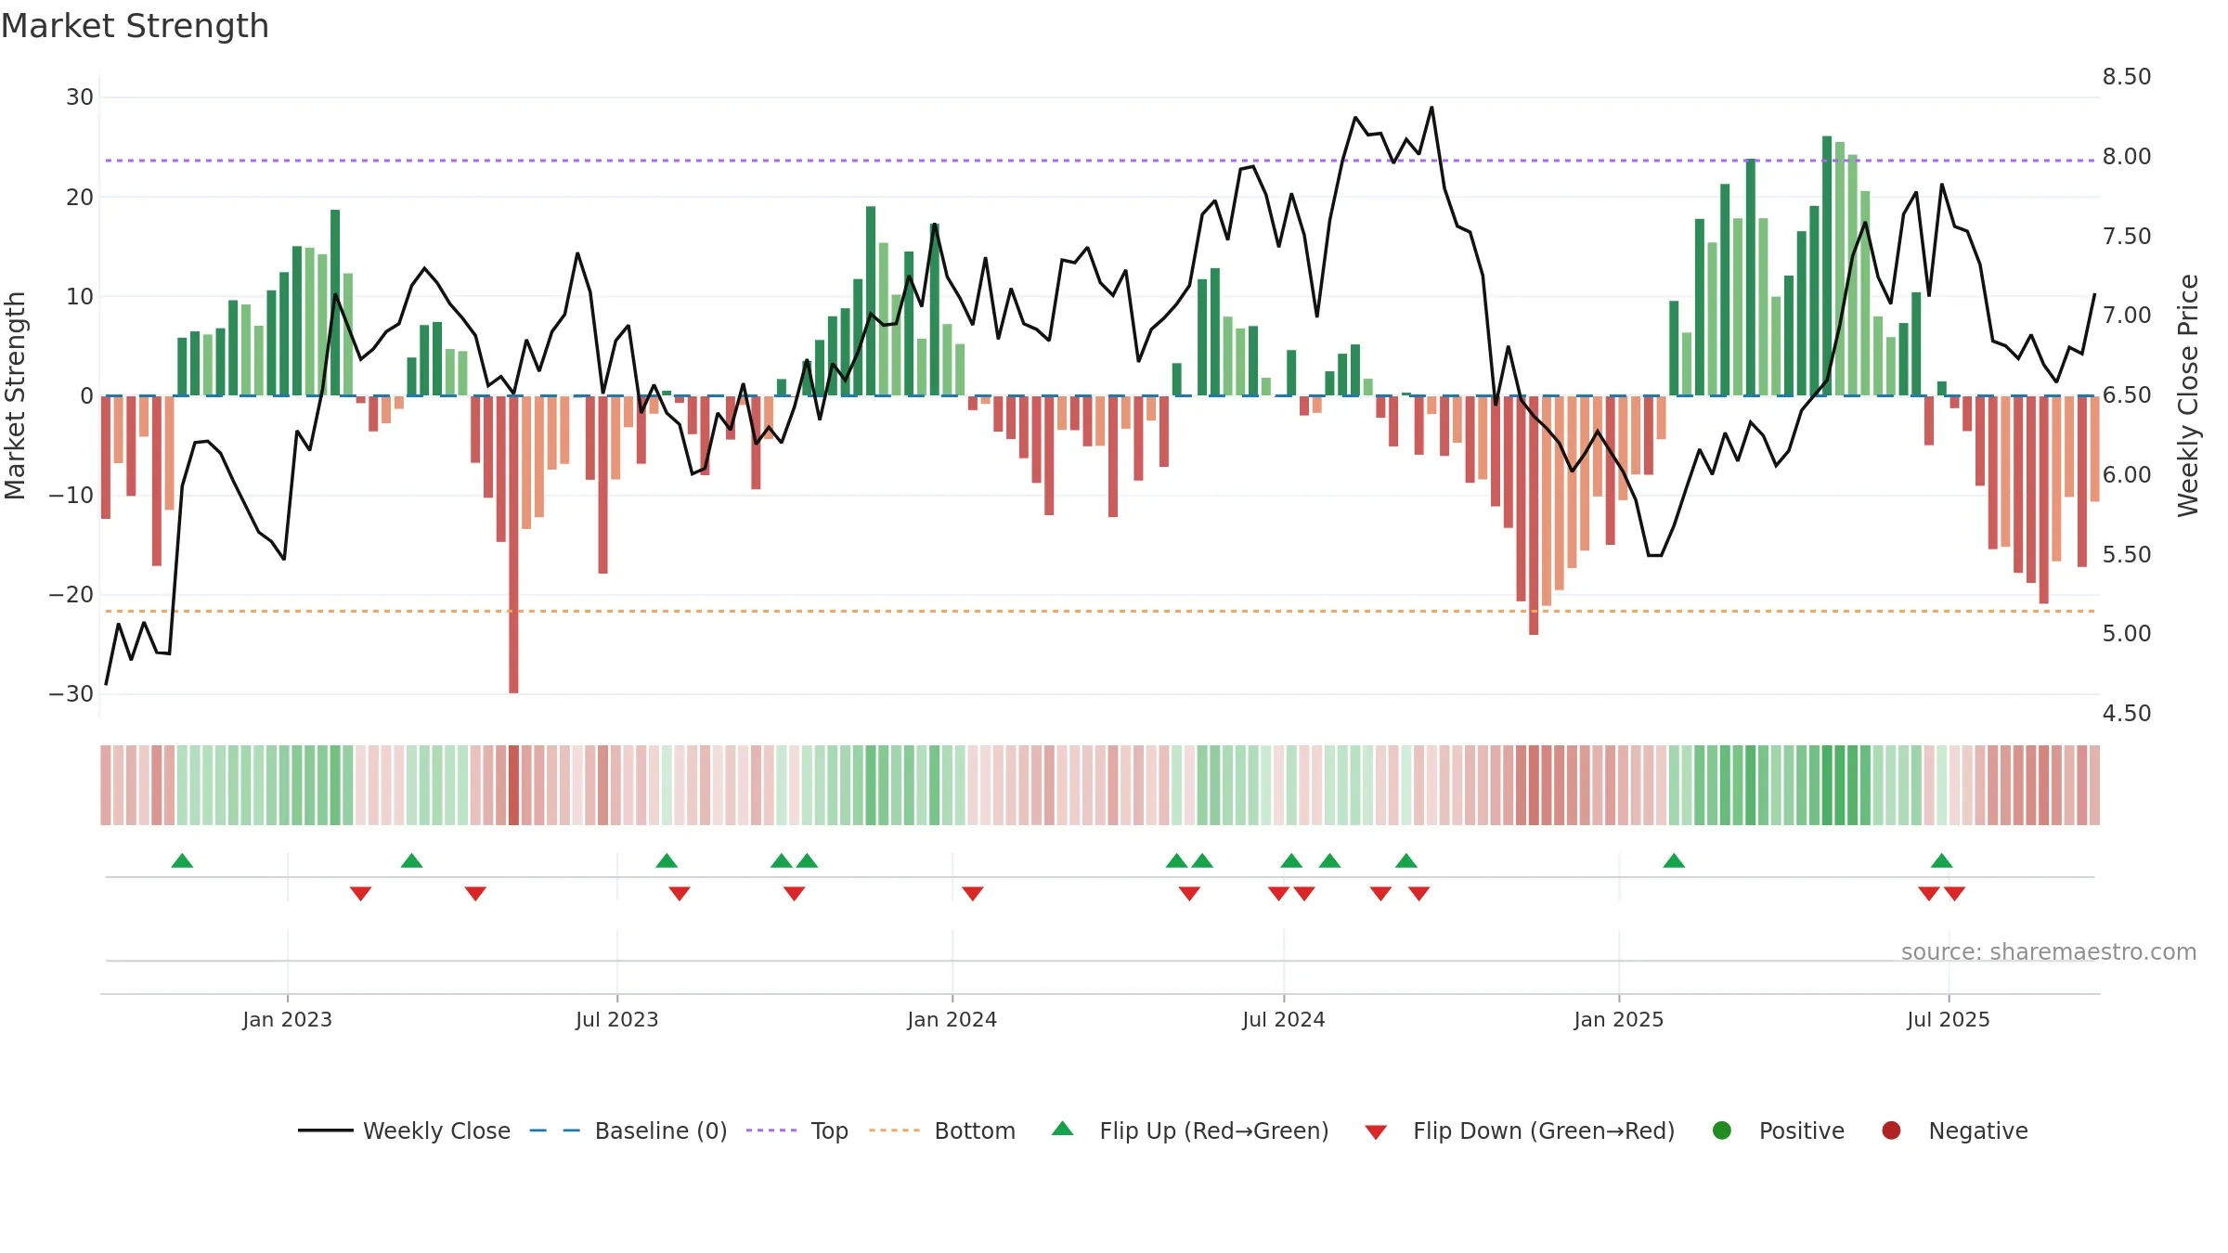Viewport: 2228px width, 1253px height.
Task: Toggle Flip Up (Red→Green) legend entry
Action: pos(1190,1130)
